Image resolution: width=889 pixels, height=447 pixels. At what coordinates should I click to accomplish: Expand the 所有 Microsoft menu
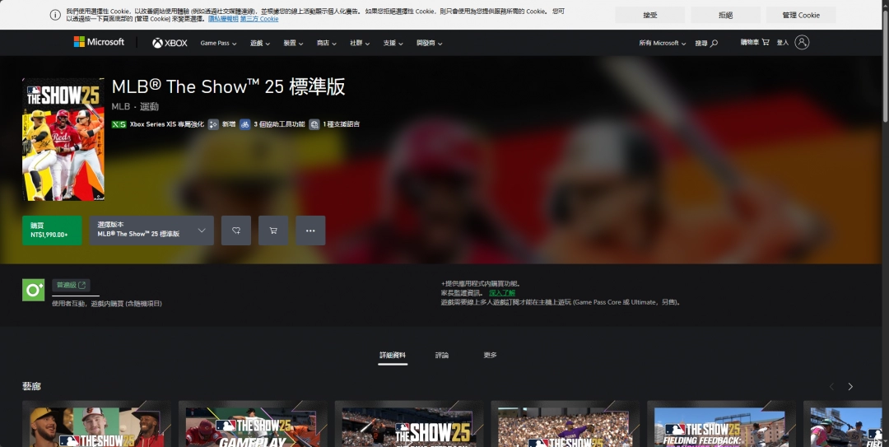click(x=662, y=43)
